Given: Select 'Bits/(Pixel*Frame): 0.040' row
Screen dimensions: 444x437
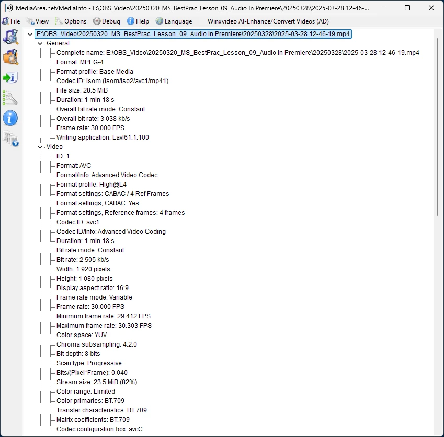Looking at the screenshot, I should [x=92, y=373].
